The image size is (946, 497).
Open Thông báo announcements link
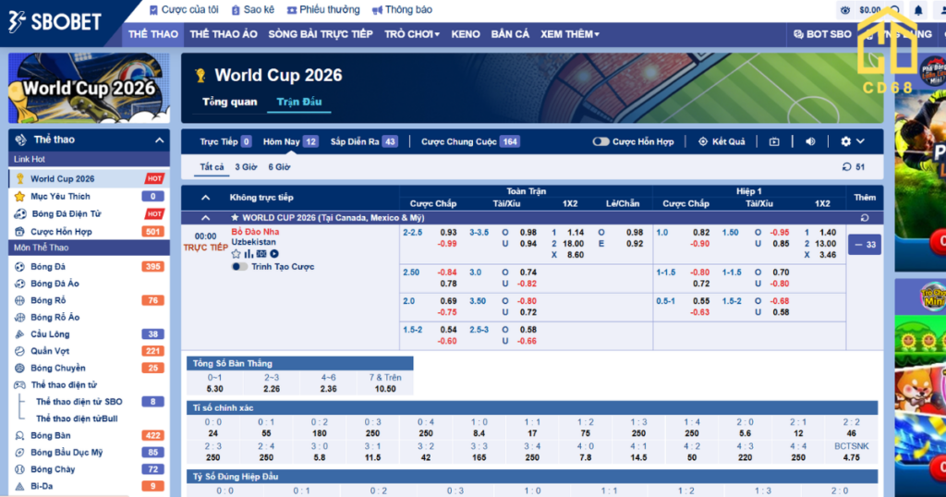402,9
